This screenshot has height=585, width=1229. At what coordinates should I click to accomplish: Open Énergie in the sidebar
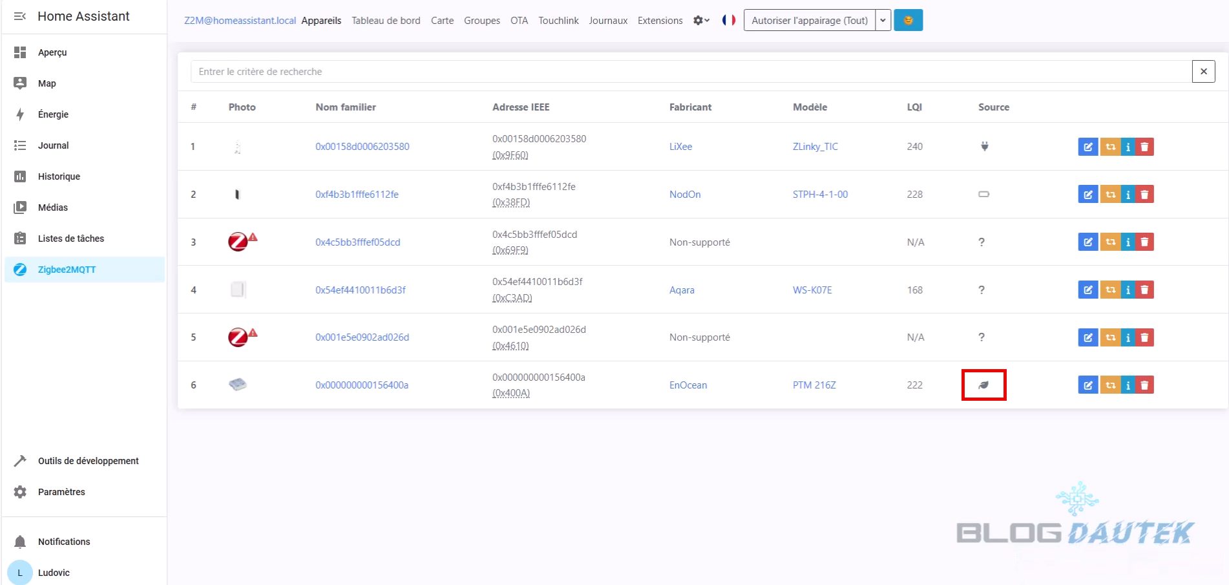(x=53, y=114)
